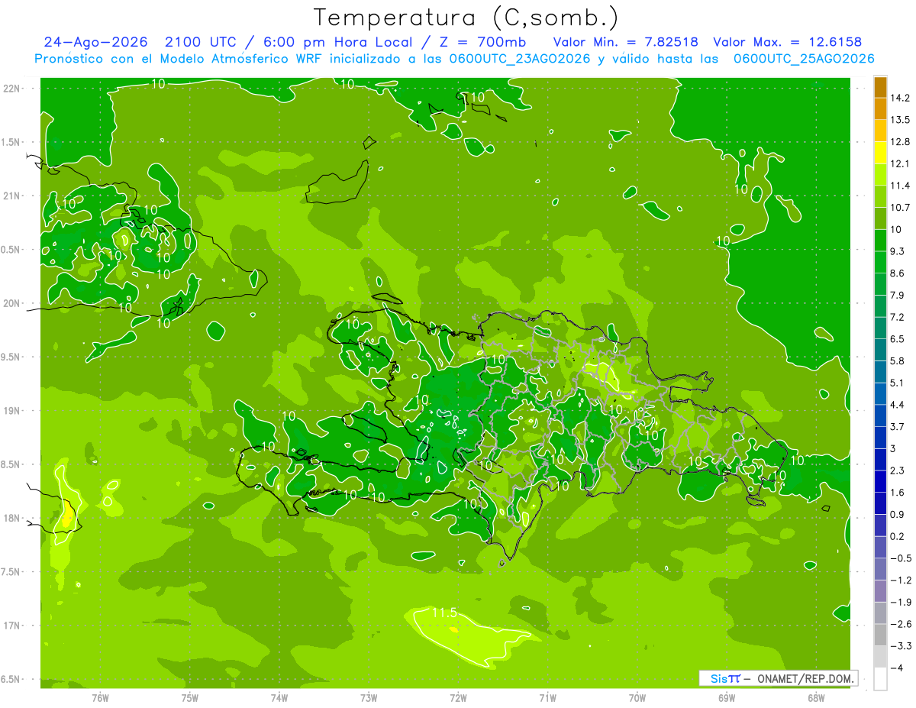Click the "73W" longitude axis label
The width and height of the screenshot is (916, 708).
369,699
